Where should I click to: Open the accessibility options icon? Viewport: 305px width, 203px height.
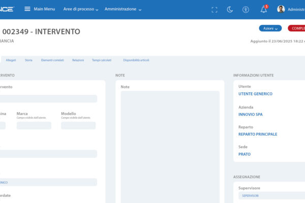coord(246,10)
